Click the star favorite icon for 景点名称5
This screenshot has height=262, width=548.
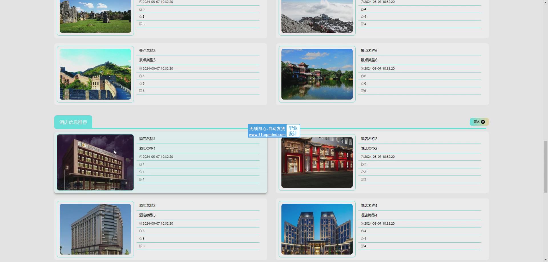pos(140,83)
